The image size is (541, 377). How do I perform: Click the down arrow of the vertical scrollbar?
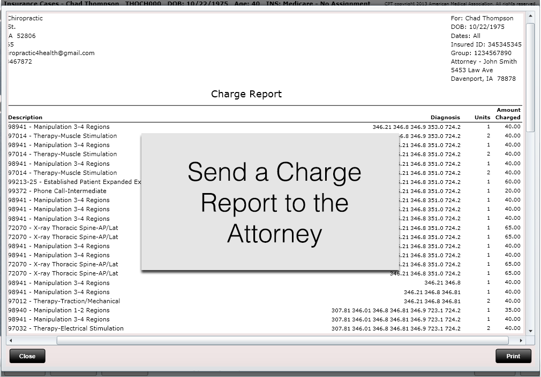(531, 332)
